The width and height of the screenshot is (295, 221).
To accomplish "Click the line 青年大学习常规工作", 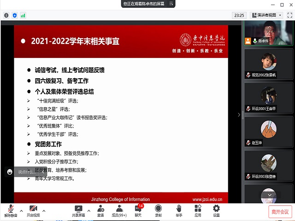I will tap(54, 178).
